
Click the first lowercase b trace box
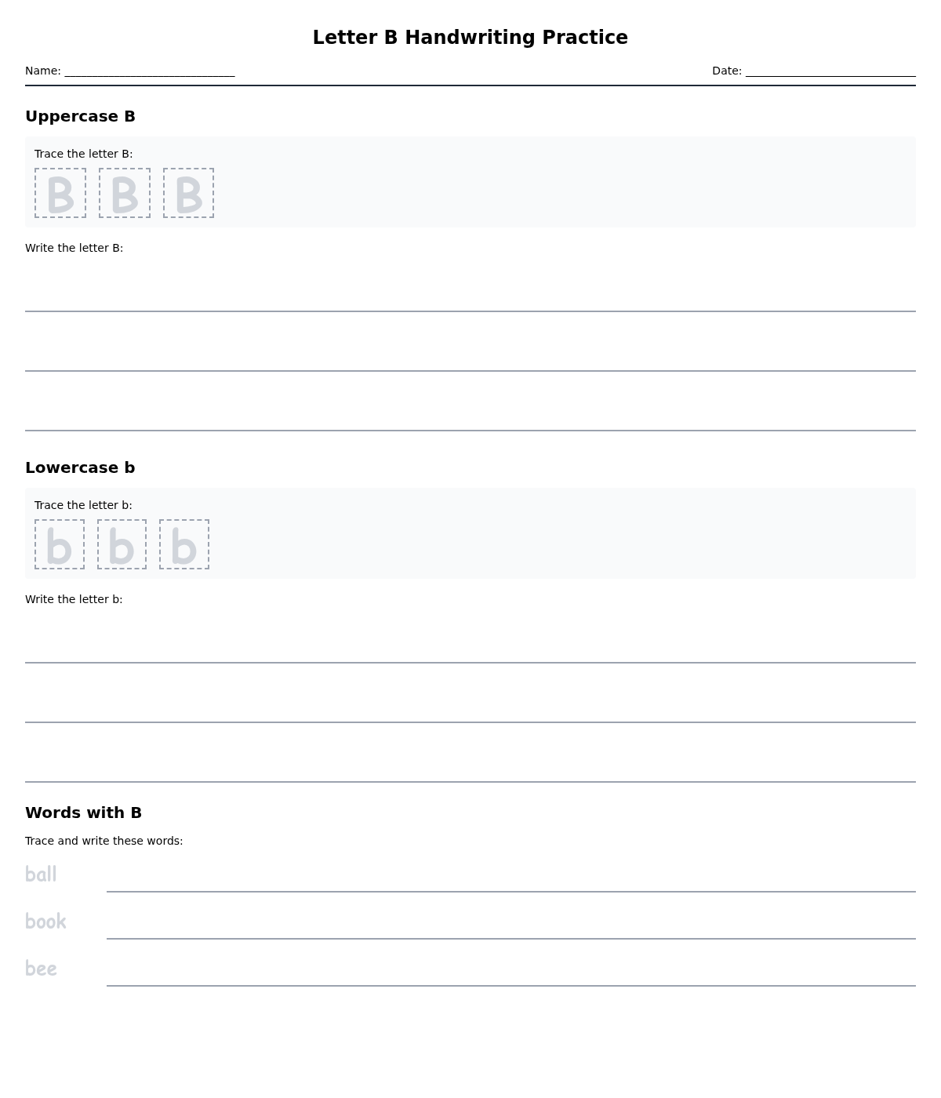coord(60,544)
